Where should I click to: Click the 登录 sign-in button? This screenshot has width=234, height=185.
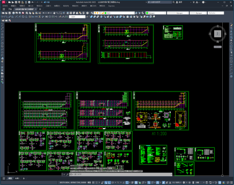(179, 2)
